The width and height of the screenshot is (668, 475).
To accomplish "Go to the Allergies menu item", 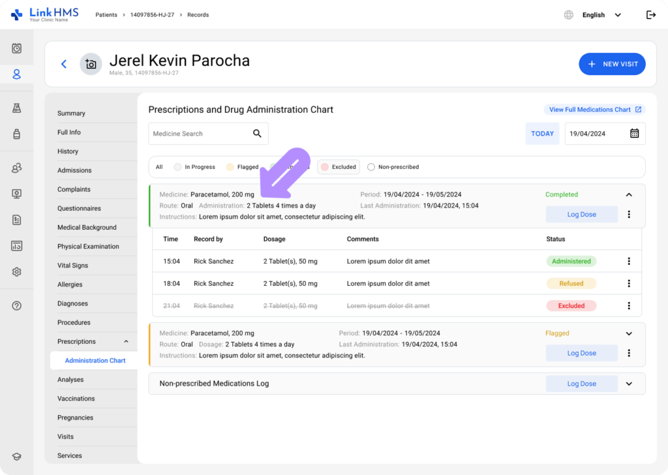I will [70, 284].
